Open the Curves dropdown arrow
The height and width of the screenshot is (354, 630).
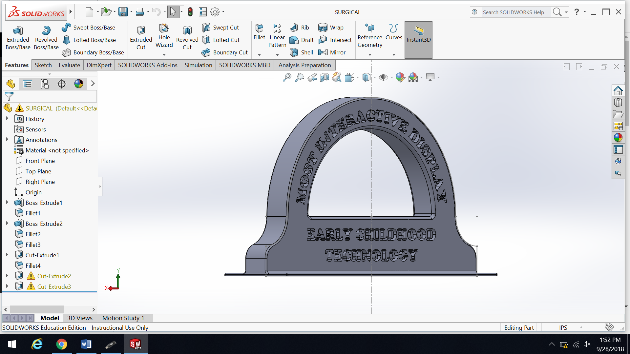[x=394, y=55]
